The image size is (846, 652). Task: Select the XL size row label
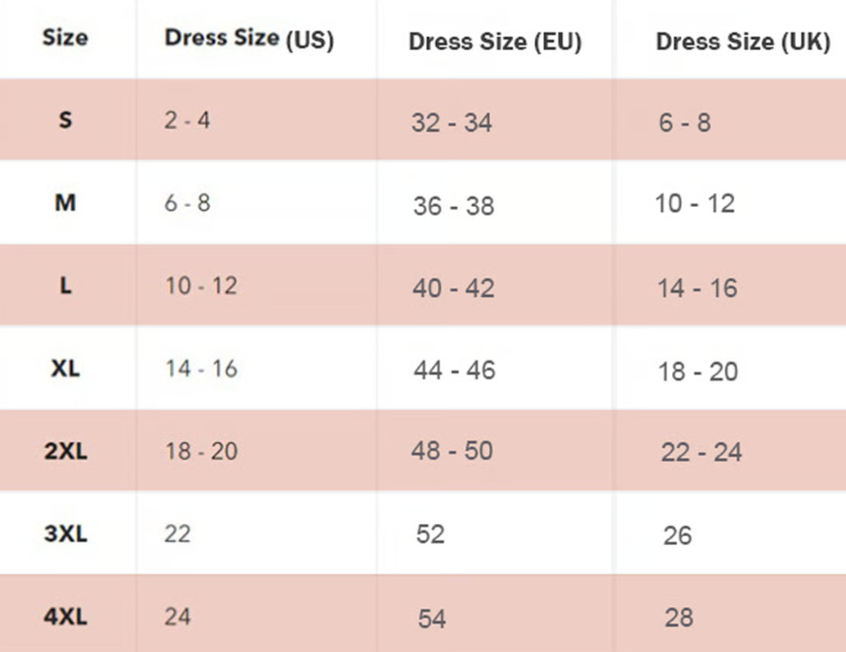[x=65, y=368]
